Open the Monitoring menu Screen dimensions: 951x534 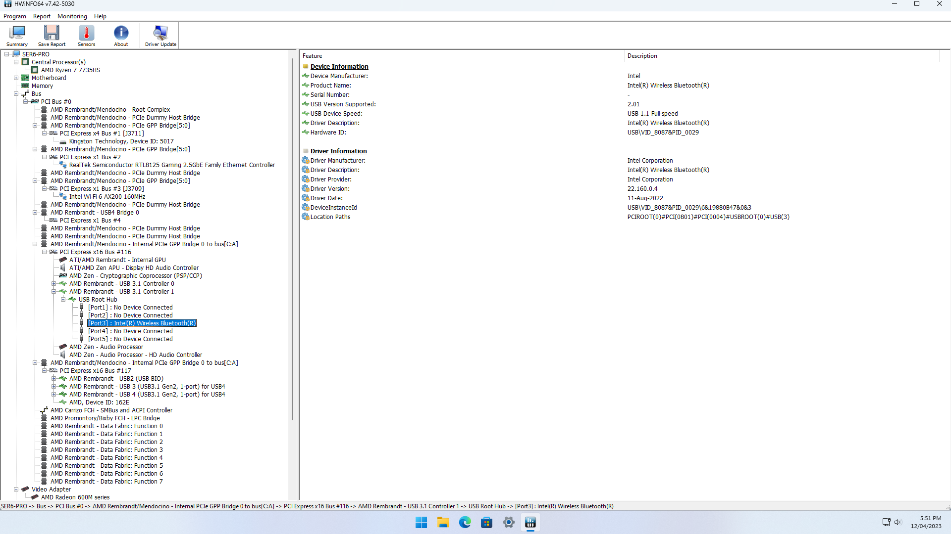click(x=72, y=16)
